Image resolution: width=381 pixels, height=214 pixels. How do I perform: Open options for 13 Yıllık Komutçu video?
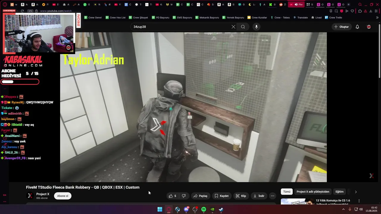(x=359, y=201)
